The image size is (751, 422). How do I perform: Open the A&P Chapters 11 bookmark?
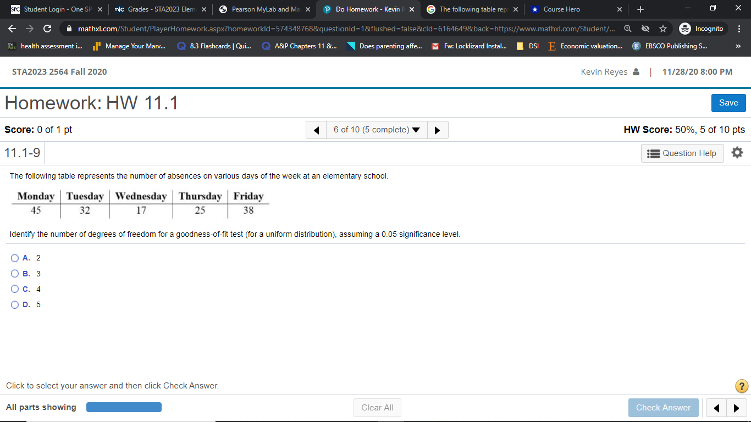tap(300, 46)
